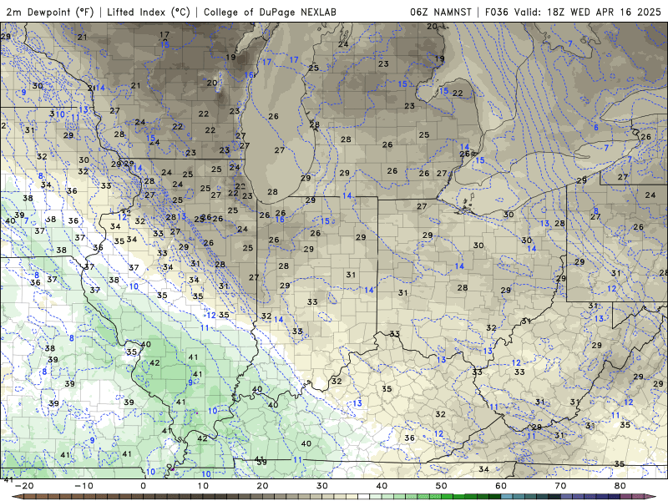This screenshot has height=501, width=668.
Task: Click the "20" color scale tick label
Action: (262, 486)
